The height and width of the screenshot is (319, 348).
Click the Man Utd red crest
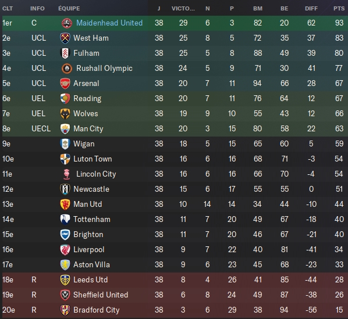tap(65, 205)
